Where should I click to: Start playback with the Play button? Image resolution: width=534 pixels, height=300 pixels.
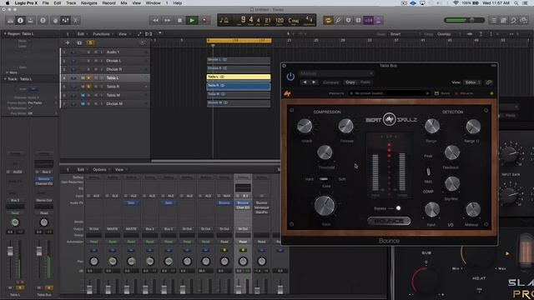click(192, 20)
